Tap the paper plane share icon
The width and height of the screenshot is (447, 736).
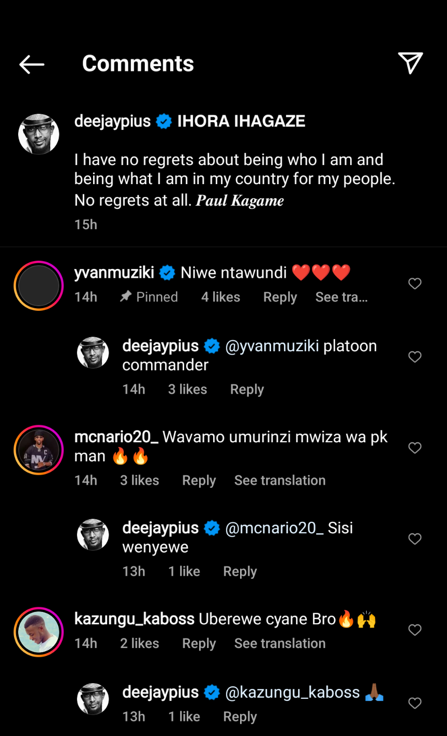(411, 63)
